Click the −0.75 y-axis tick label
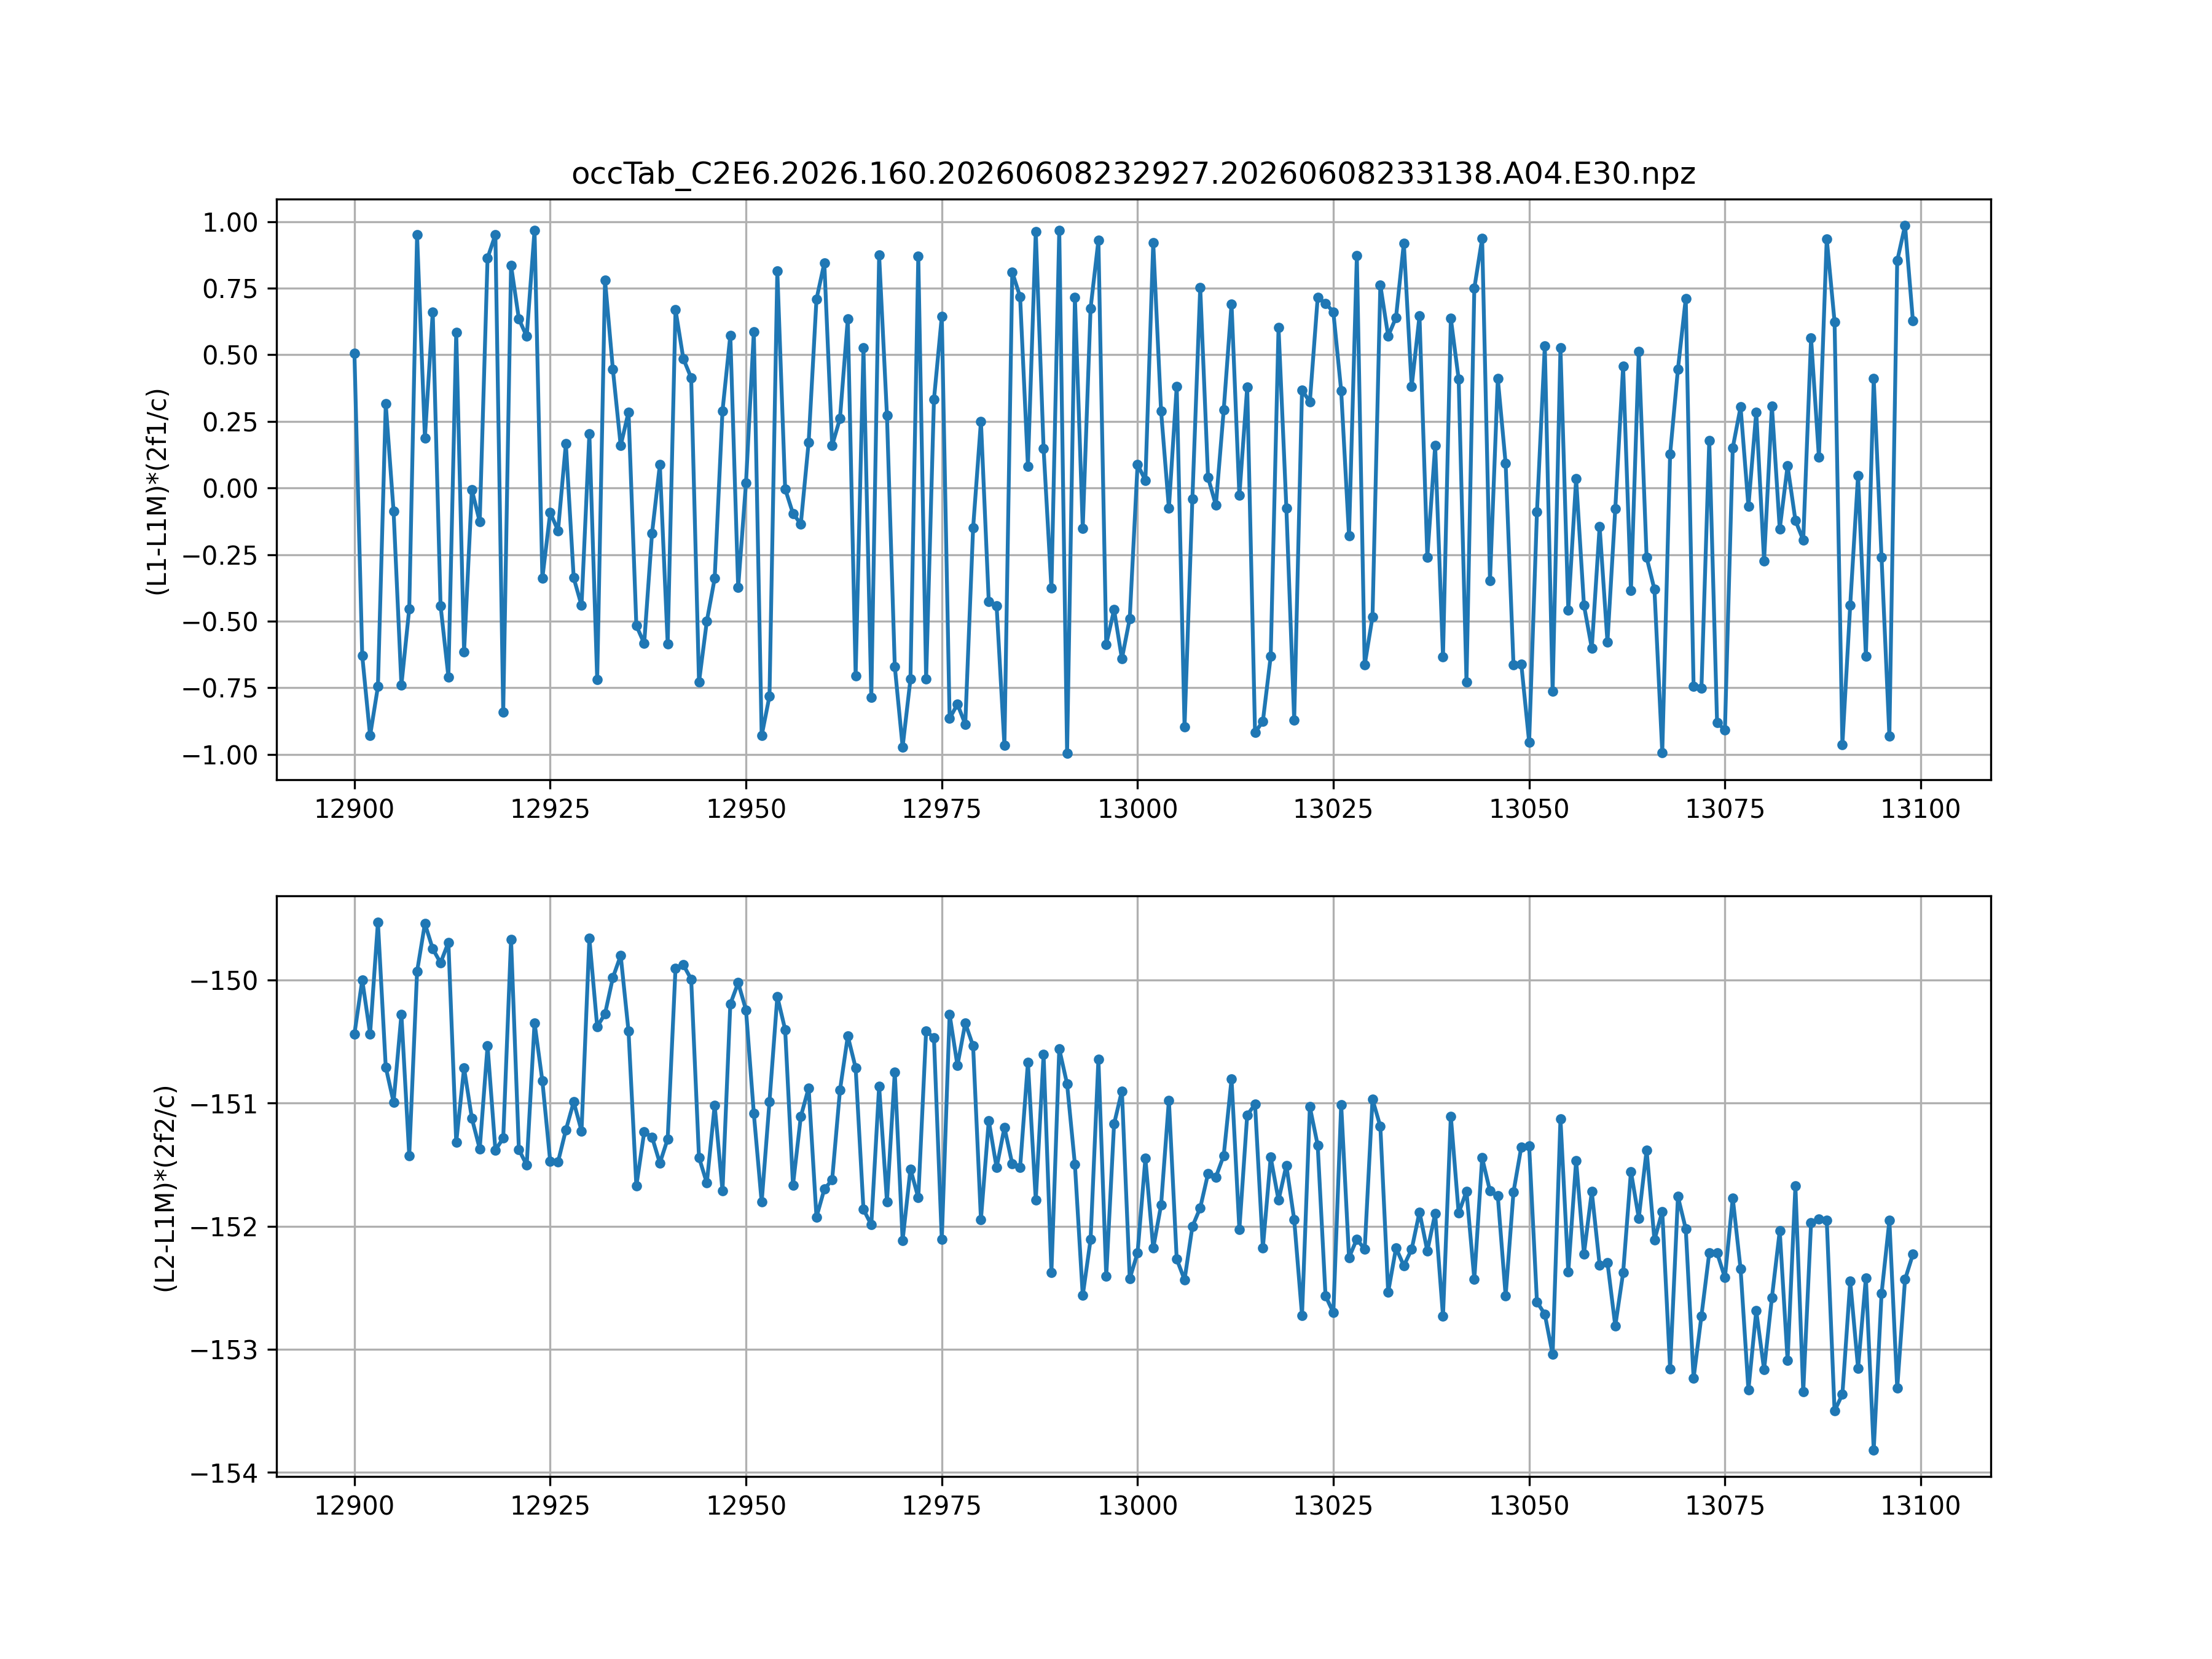The width and height of the screenshot is (2212, 1659). (x=220, y=688)
